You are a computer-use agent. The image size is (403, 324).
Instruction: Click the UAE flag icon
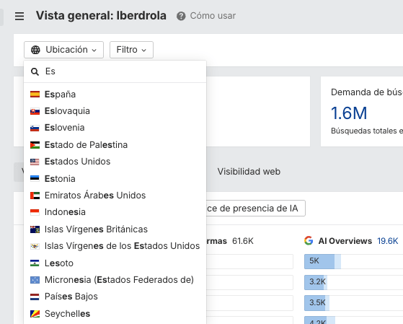(35, 196)
